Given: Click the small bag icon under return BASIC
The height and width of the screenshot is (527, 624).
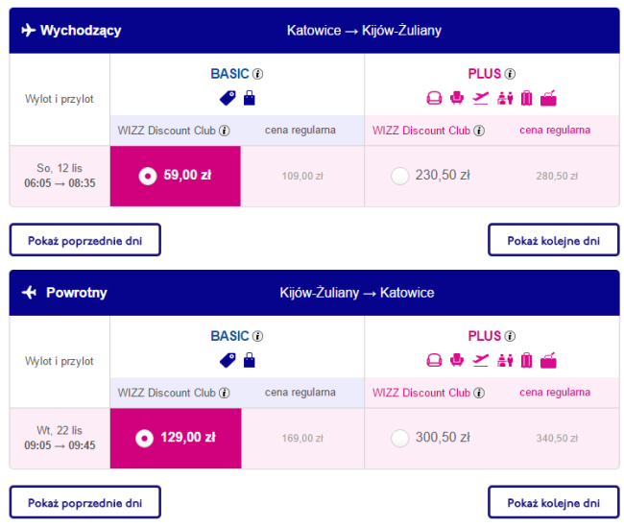Looking at the screenshot, I should tap(250, 360).
